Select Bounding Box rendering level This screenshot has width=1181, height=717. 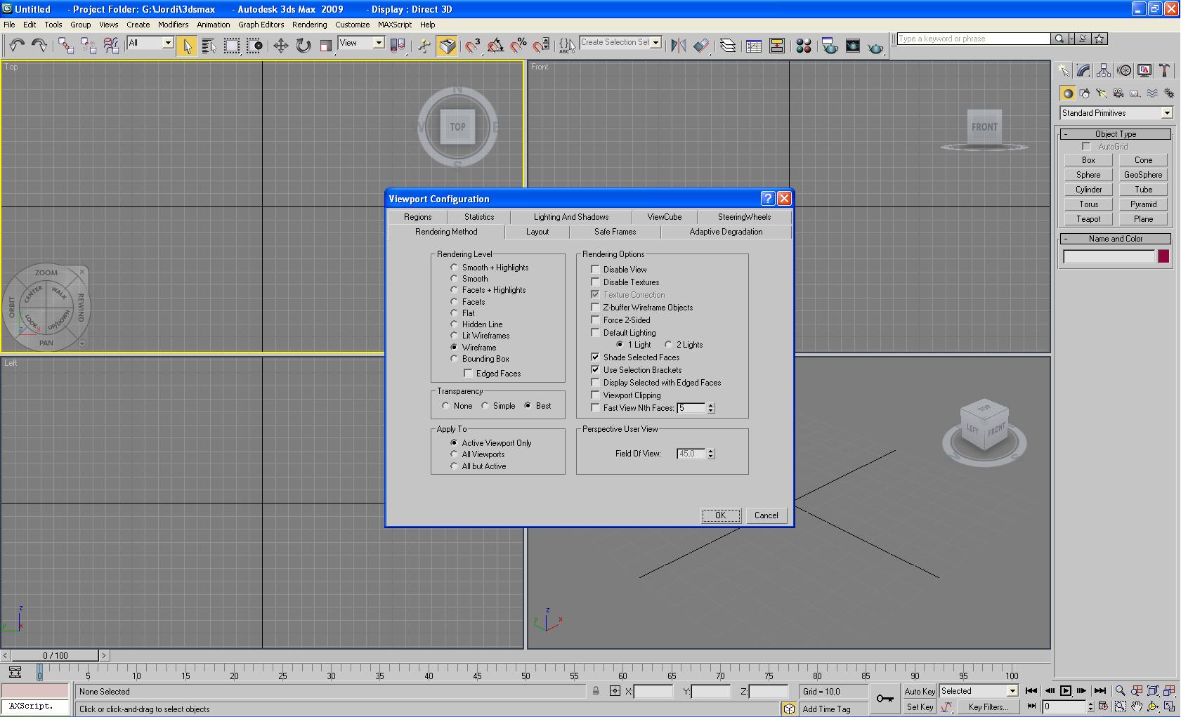480,359
